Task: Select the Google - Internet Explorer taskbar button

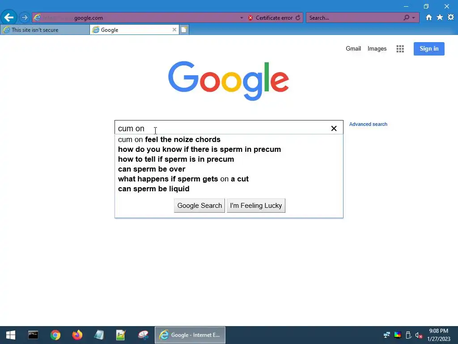Action: (x=190, y=335)
